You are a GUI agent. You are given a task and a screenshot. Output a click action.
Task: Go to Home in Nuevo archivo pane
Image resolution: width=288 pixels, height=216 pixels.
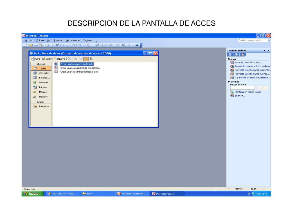(x=243, y=55)
